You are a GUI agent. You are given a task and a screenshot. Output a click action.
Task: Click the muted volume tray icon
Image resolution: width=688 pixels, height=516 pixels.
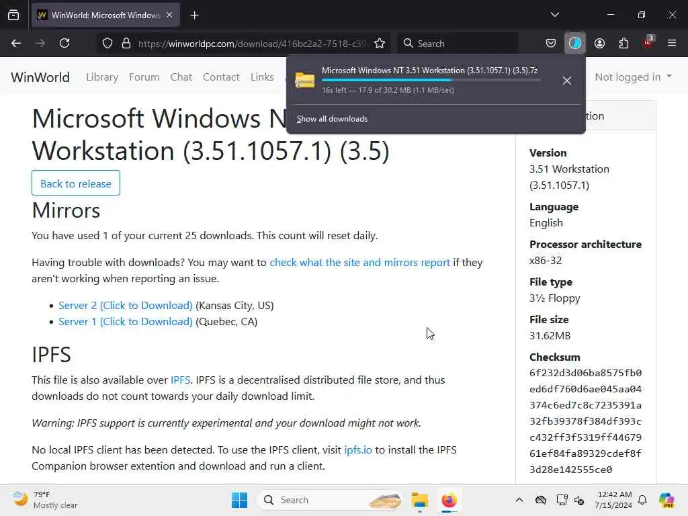[x=579, y=500]
